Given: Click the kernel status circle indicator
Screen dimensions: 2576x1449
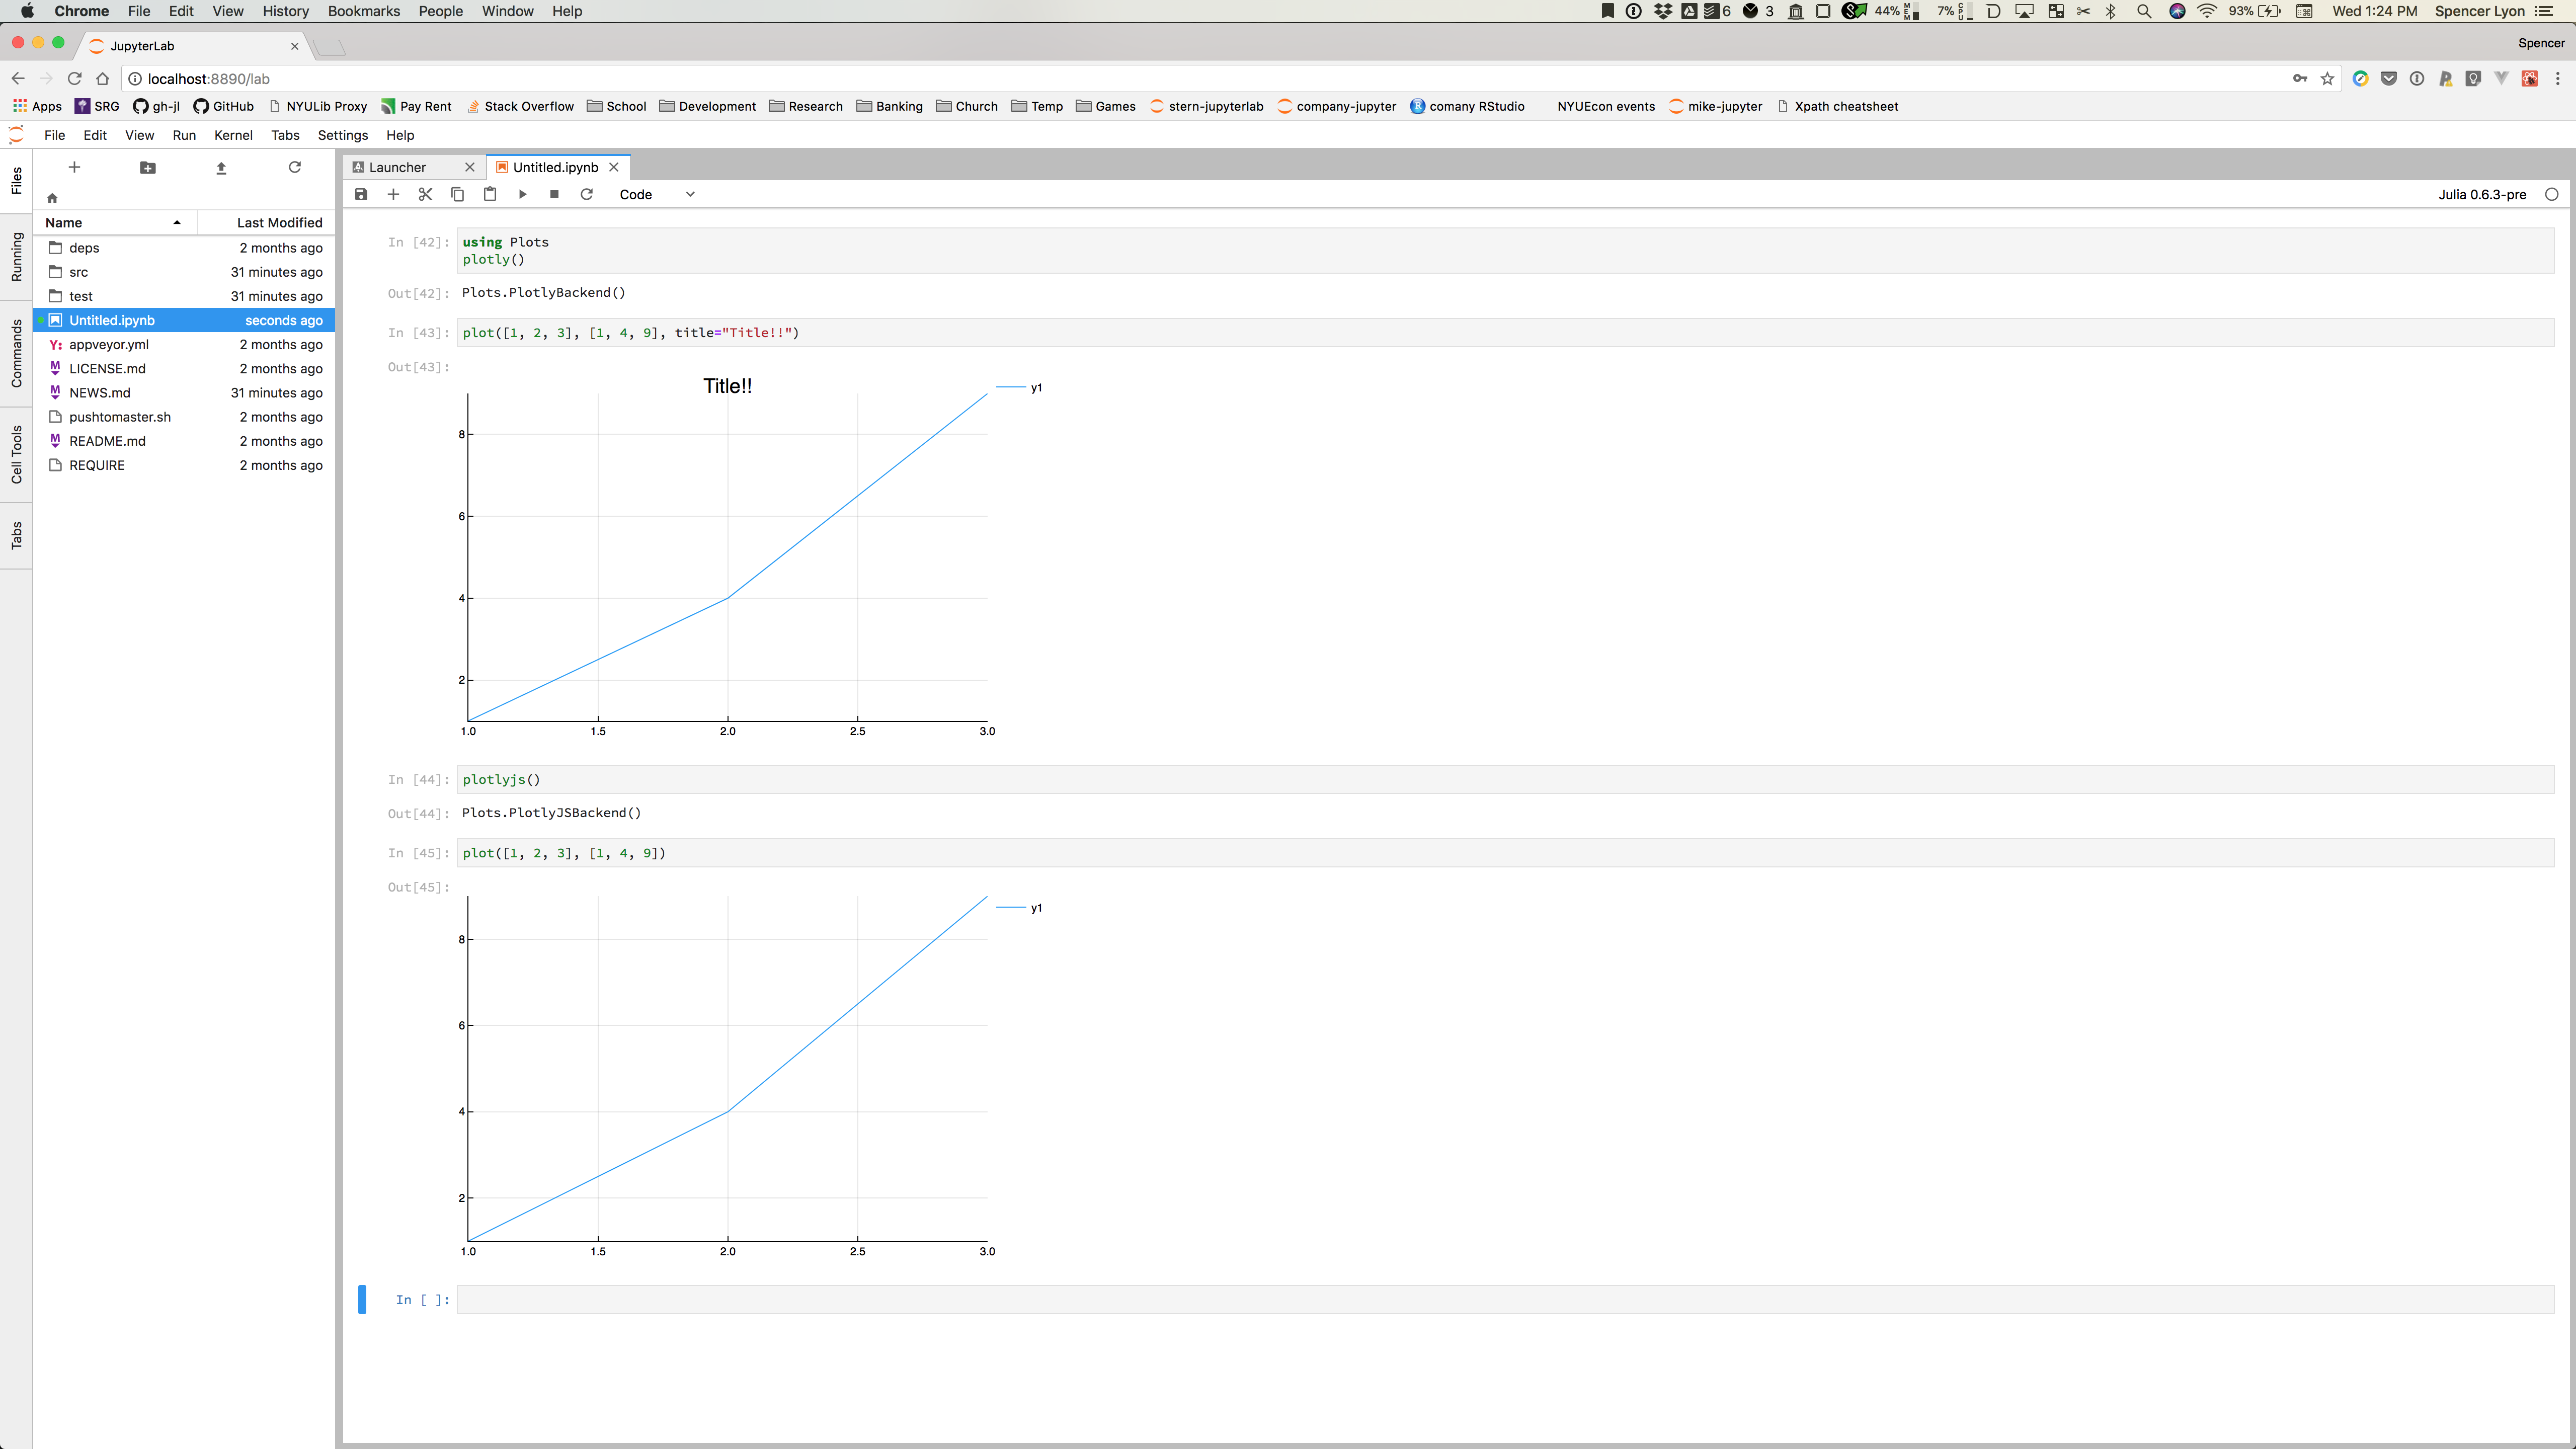Looking at the screenshot, I should (x=2551, y=194).
